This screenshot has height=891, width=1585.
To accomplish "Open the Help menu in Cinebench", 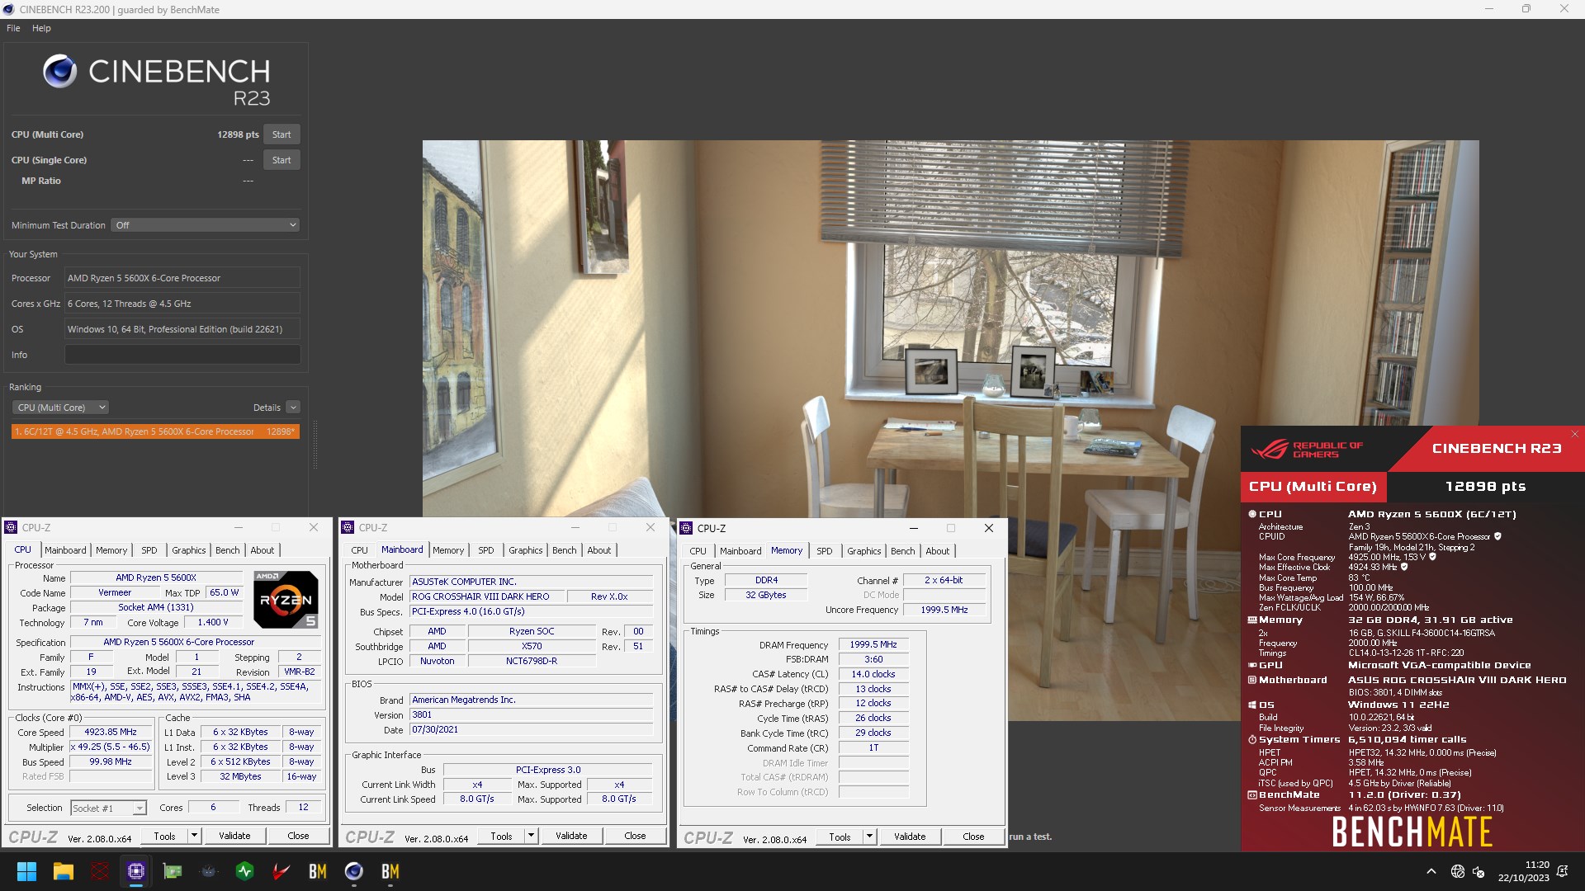I will click(41, 28).
